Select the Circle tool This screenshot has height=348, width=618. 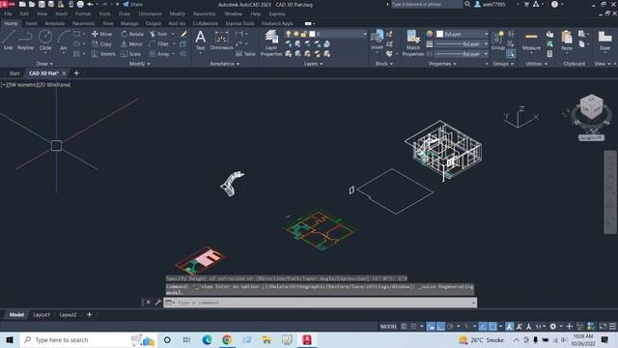click(45, 41)
